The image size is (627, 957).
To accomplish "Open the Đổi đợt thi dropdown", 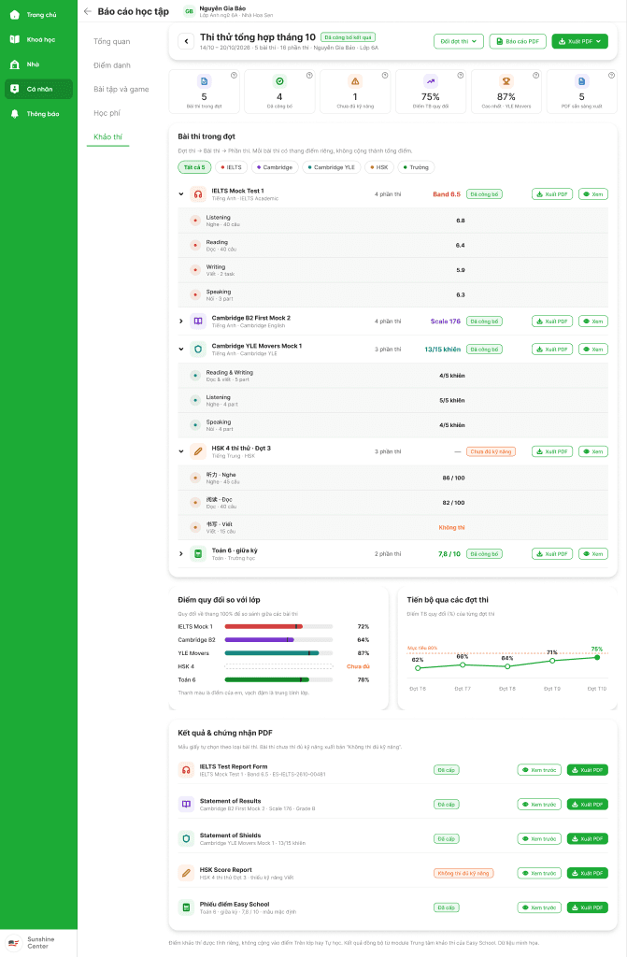I will coord(459,41).
